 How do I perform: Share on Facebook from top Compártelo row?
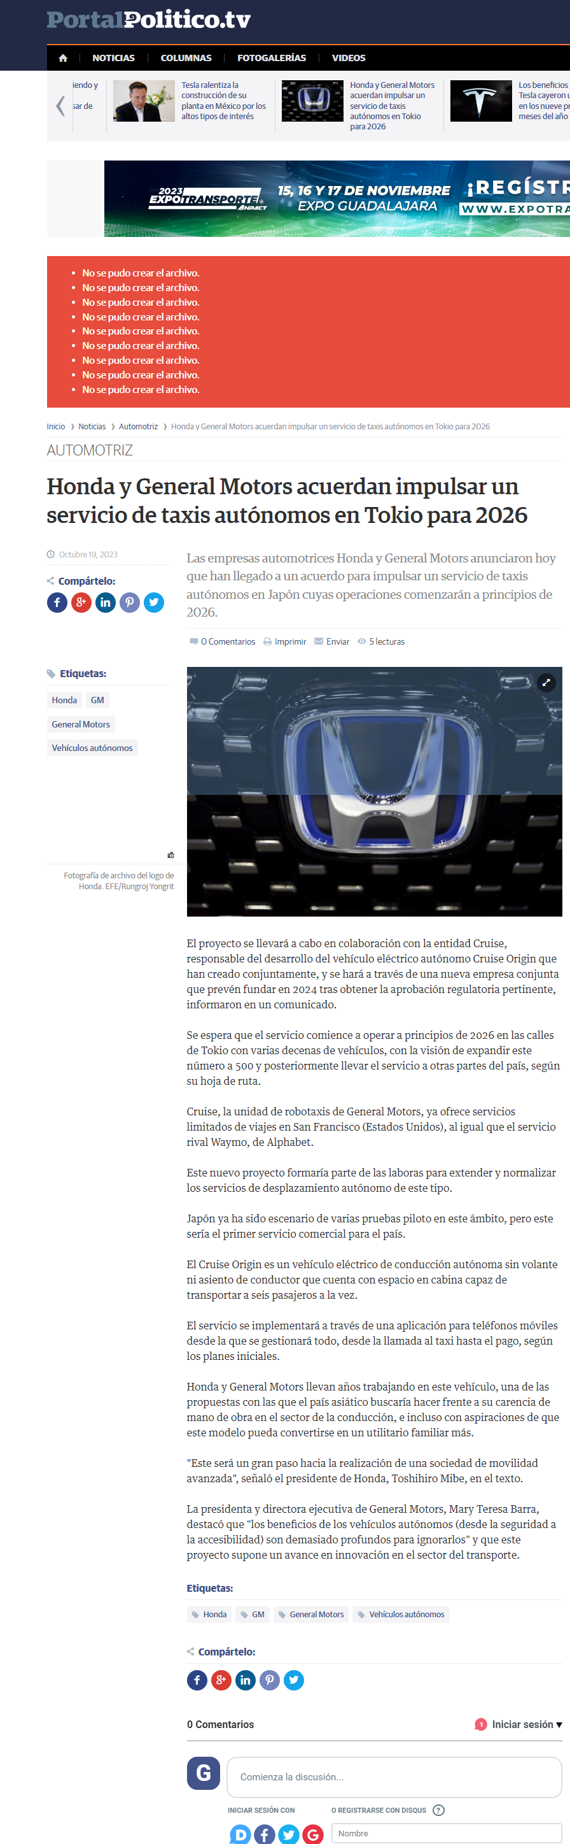pos(57,602)
